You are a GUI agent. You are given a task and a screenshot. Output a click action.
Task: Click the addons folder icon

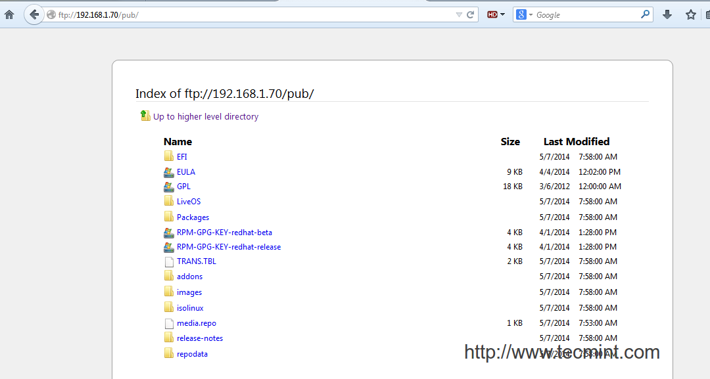[x=169, y=276]
